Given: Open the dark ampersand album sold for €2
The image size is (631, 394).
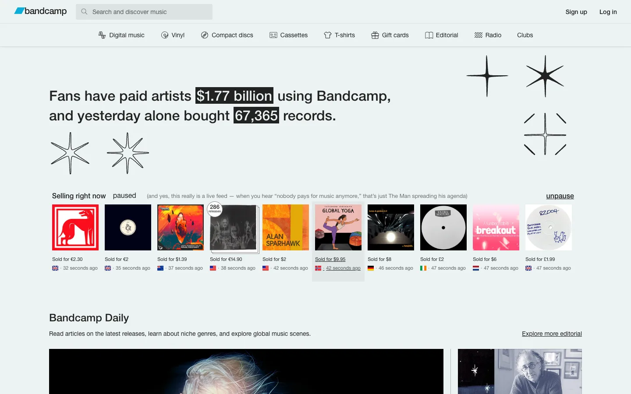Looking at the screenshot, I should click(x=128, y=228).
